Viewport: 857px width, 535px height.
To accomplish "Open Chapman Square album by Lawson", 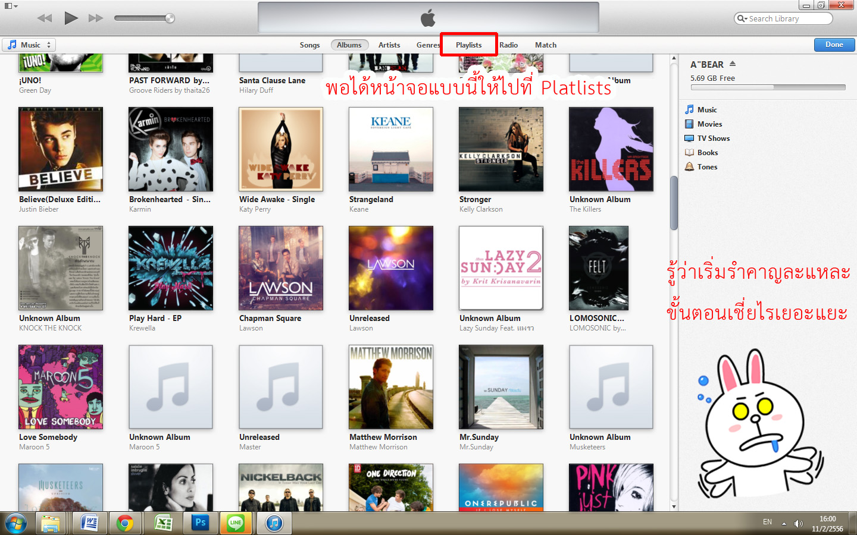I will [281, 268].
